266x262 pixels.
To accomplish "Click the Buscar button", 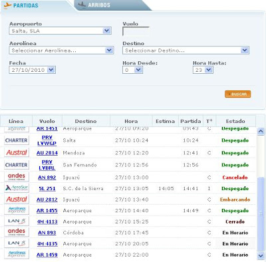I will [x=238, y=94].
